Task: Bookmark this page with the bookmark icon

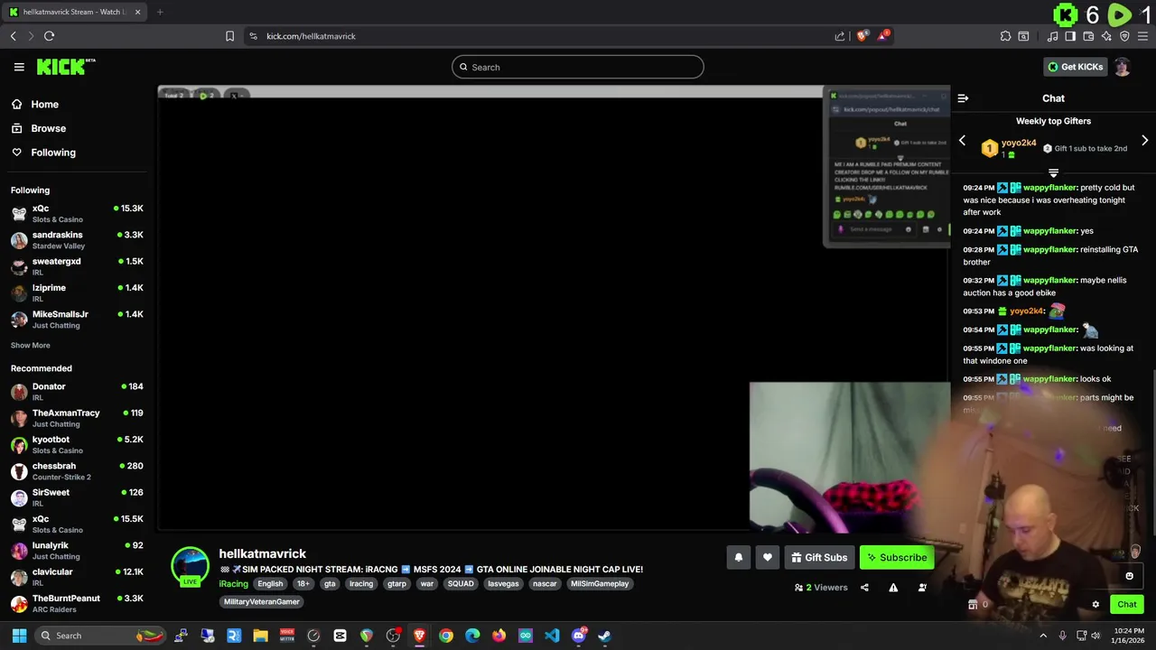Action: pos(229,36)
